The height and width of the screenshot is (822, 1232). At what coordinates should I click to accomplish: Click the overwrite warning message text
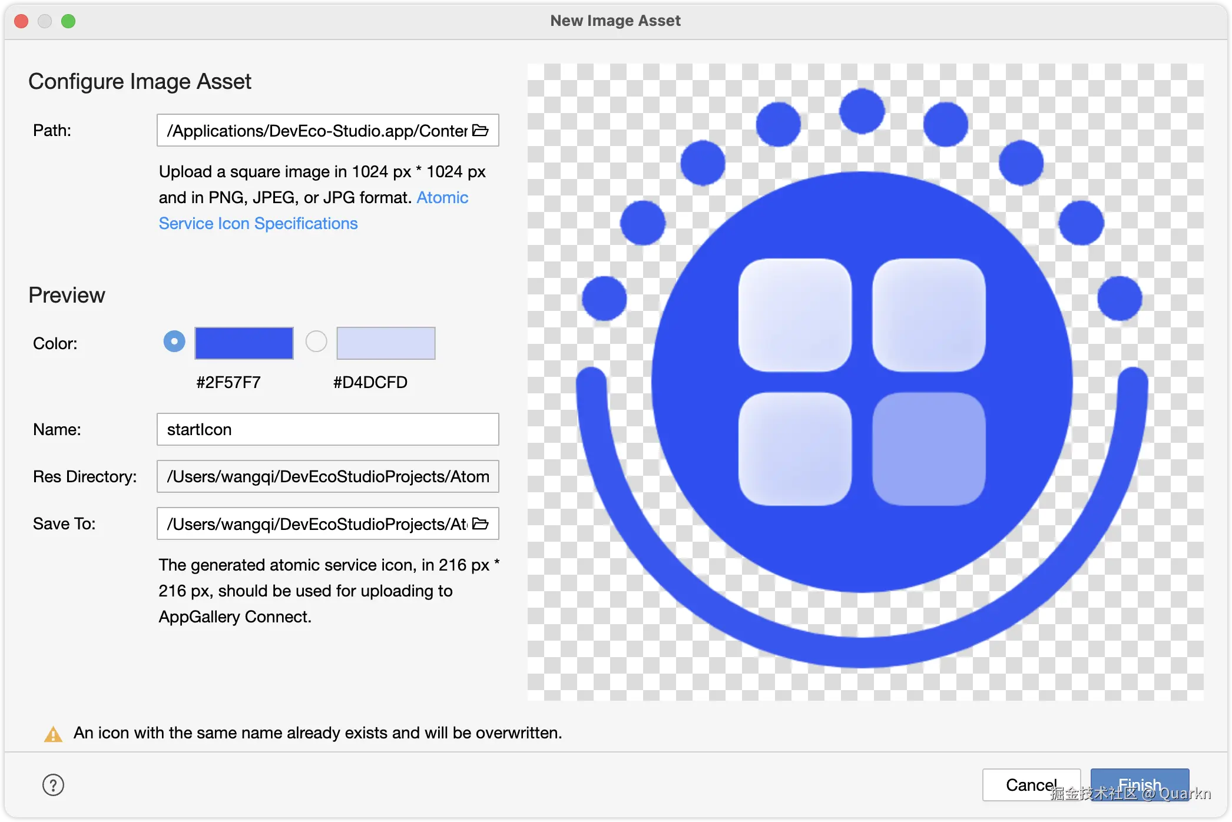pos(317,733)
